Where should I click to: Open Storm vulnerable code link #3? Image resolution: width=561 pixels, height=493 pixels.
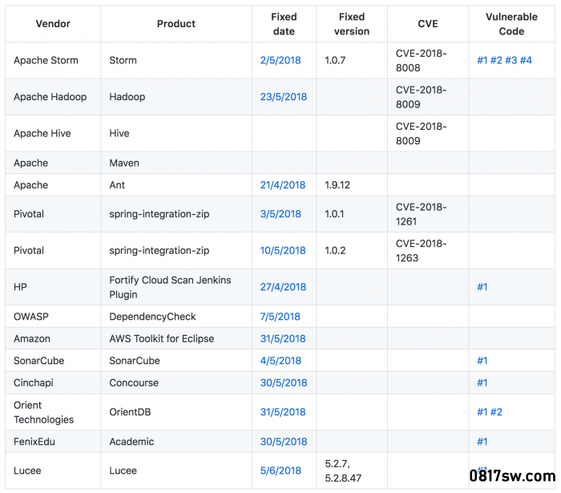tap(511, 60)
